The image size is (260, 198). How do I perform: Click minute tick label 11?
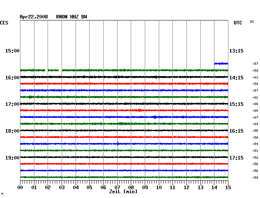coord(172,188)
